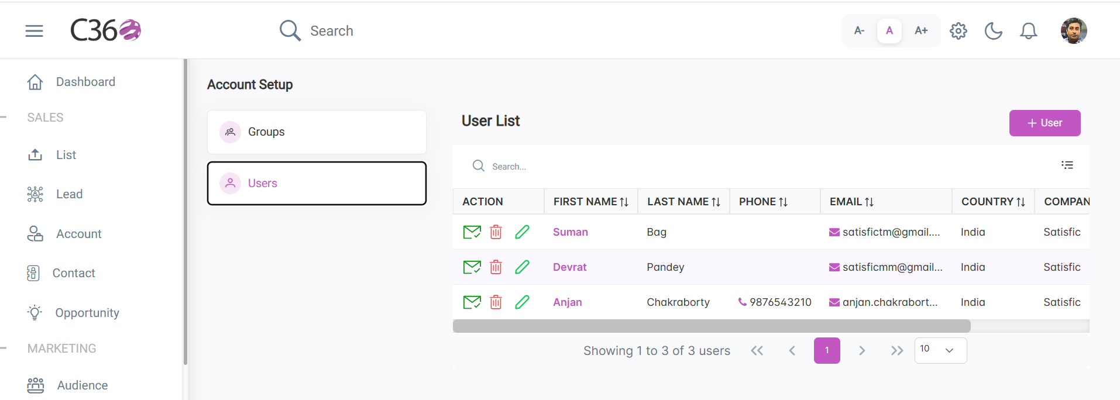The image size is (1120, 400).
Task: Open the hamburger menu icon
Action: click(35, 31)
